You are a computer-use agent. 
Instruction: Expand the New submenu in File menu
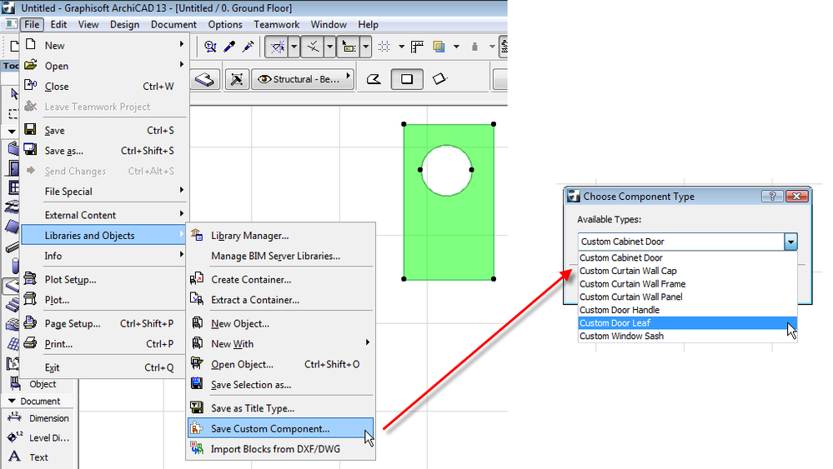pyautogui.click(x=105, y=46)
